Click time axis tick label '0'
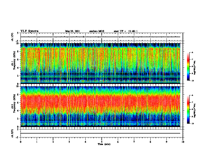Viewport: 206px width, 159px height. point(21,142)
